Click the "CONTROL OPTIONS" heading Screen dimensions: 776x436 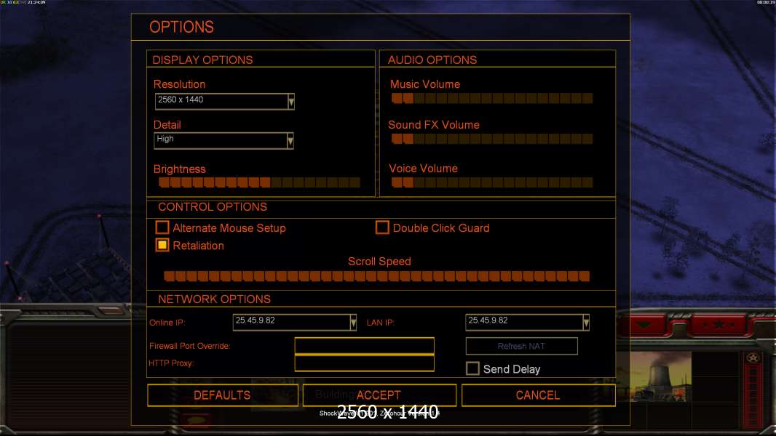pos(213,207)
